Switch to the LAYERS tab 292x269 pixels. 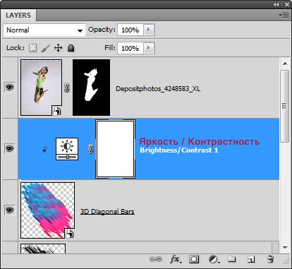[18, 16]
